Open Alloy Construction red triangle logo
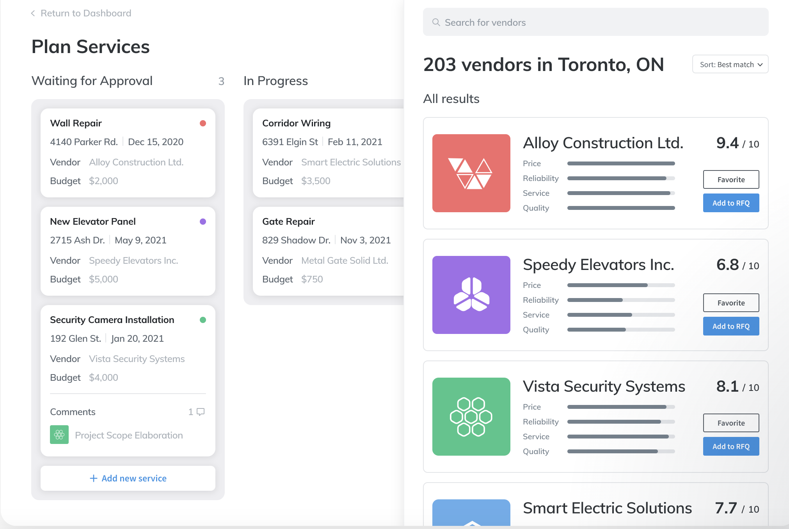Viewport: 789px width, 529px height. [471, 173]
